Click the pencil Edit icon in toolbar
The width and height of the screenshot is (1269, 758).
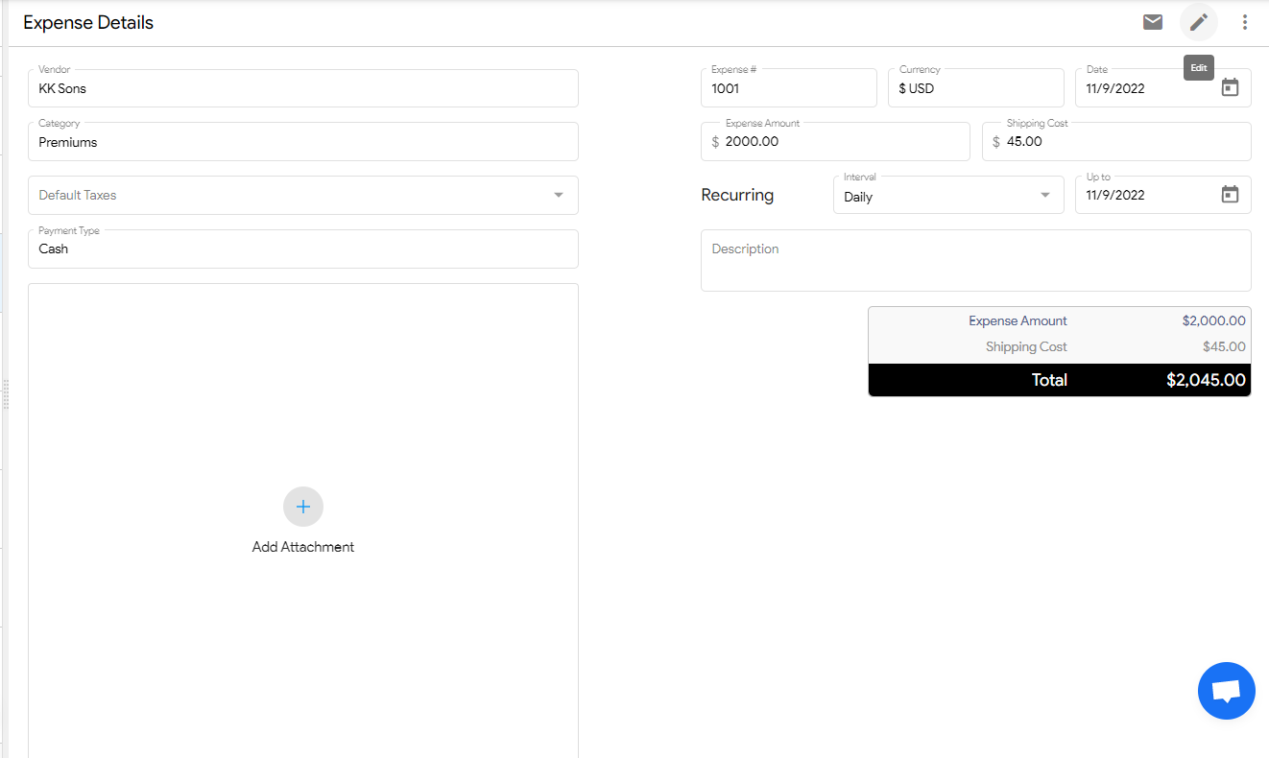[1198, 21]
